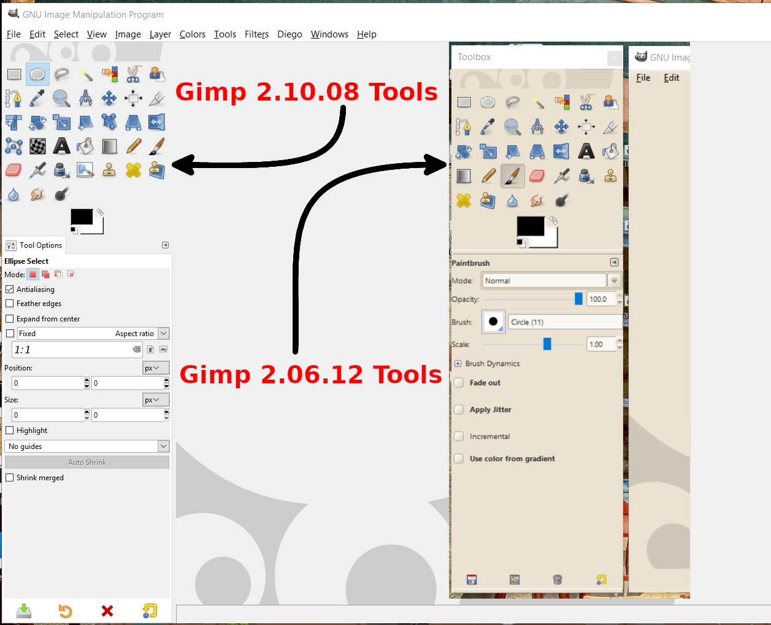The height and width of the screenshot is (625, 771).
Task: Choose Intersect with selection mode button
Action: point(71,274)
